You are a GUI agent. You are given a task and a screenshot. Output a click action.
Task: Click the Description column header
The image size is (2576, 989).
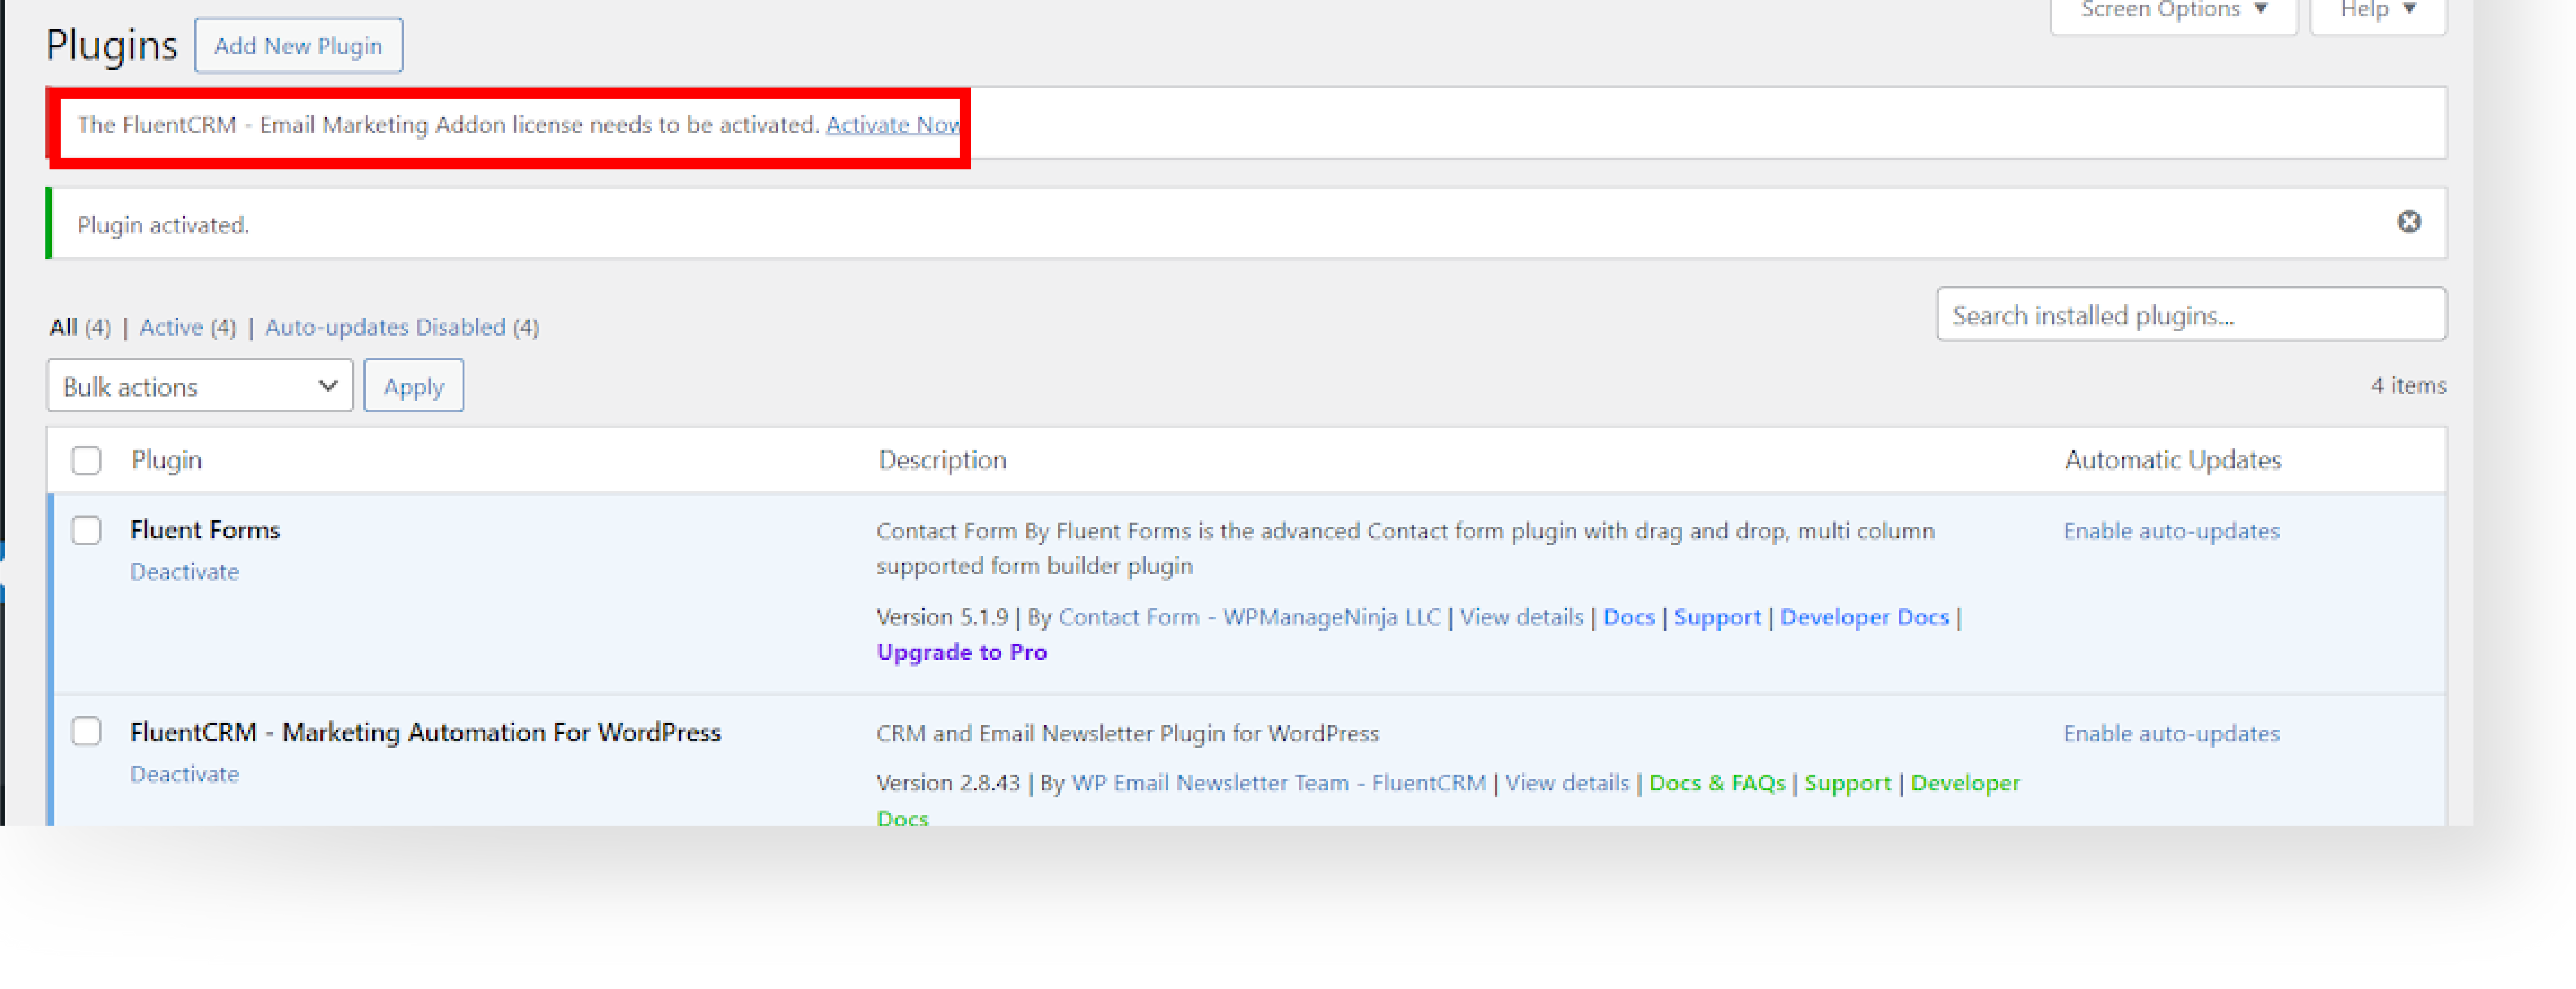pyautogui.click(x=942, y=461)
